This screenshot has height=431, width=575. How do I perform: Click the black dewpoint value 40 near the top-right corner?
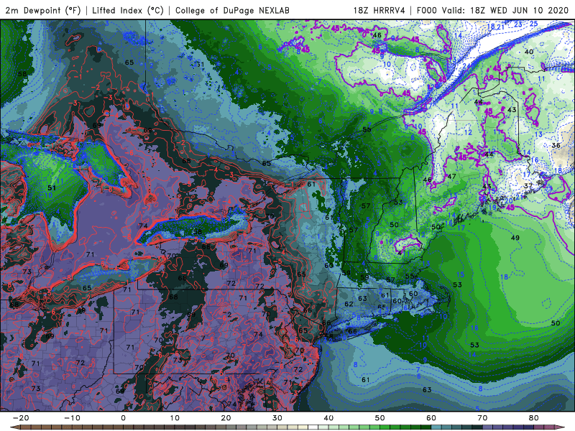[x=529, y=52]
